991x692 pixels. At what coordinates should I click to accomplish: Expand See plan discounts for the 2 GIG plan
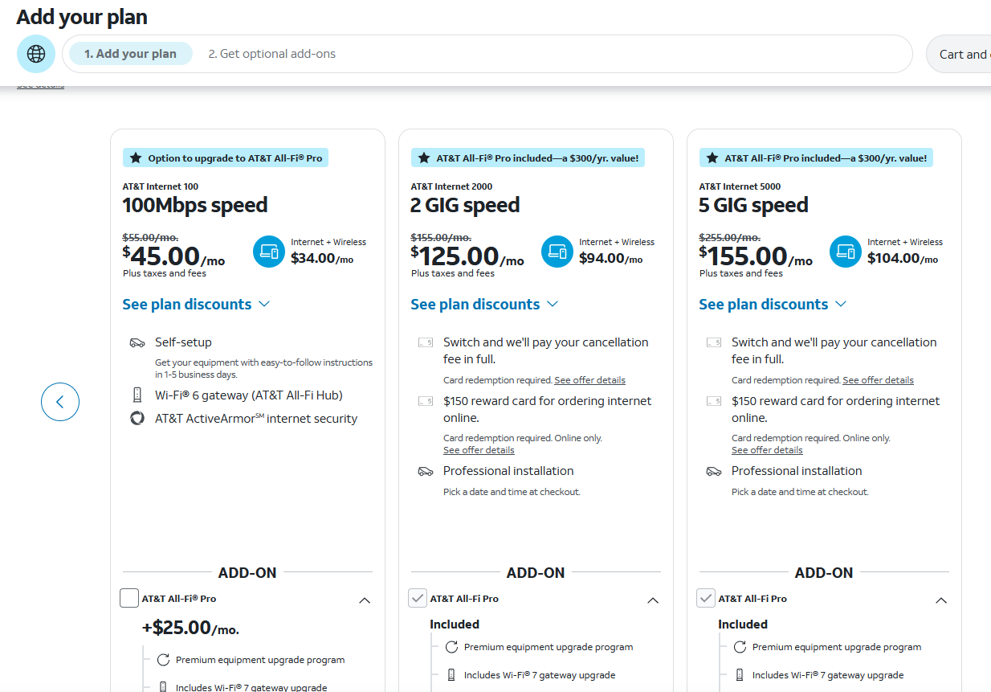pos(484,305)
